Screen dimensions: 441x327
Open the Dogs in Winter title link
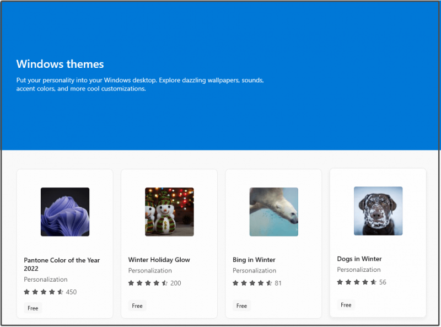click(359, 259)
